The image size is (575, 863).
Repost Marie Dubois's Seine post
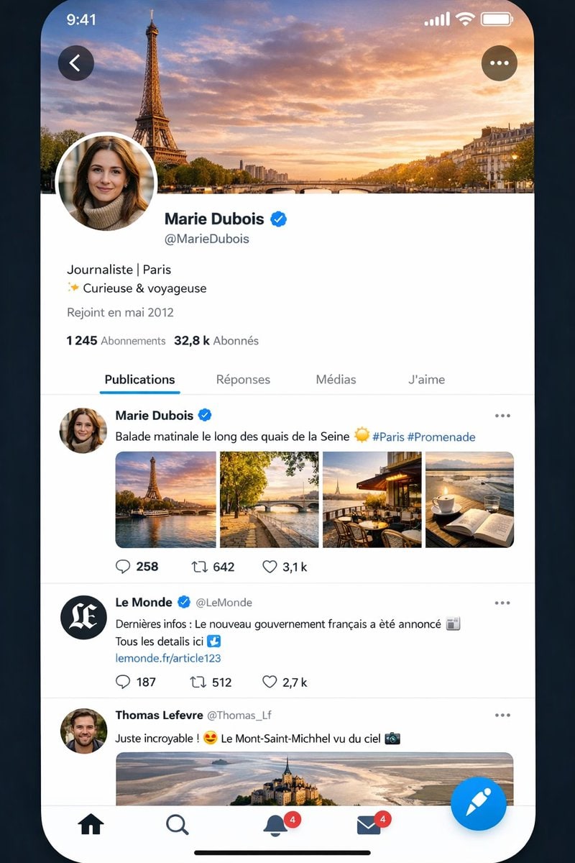click(x=199, y=567)
